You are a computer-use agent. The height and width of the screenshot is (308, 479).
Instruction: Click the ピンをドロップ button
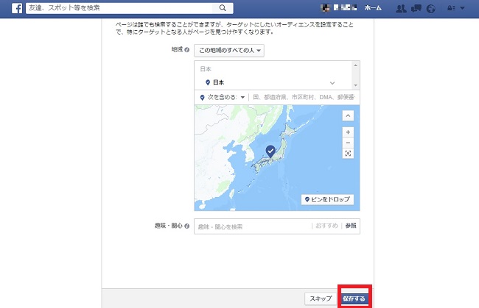pos(327,199)
